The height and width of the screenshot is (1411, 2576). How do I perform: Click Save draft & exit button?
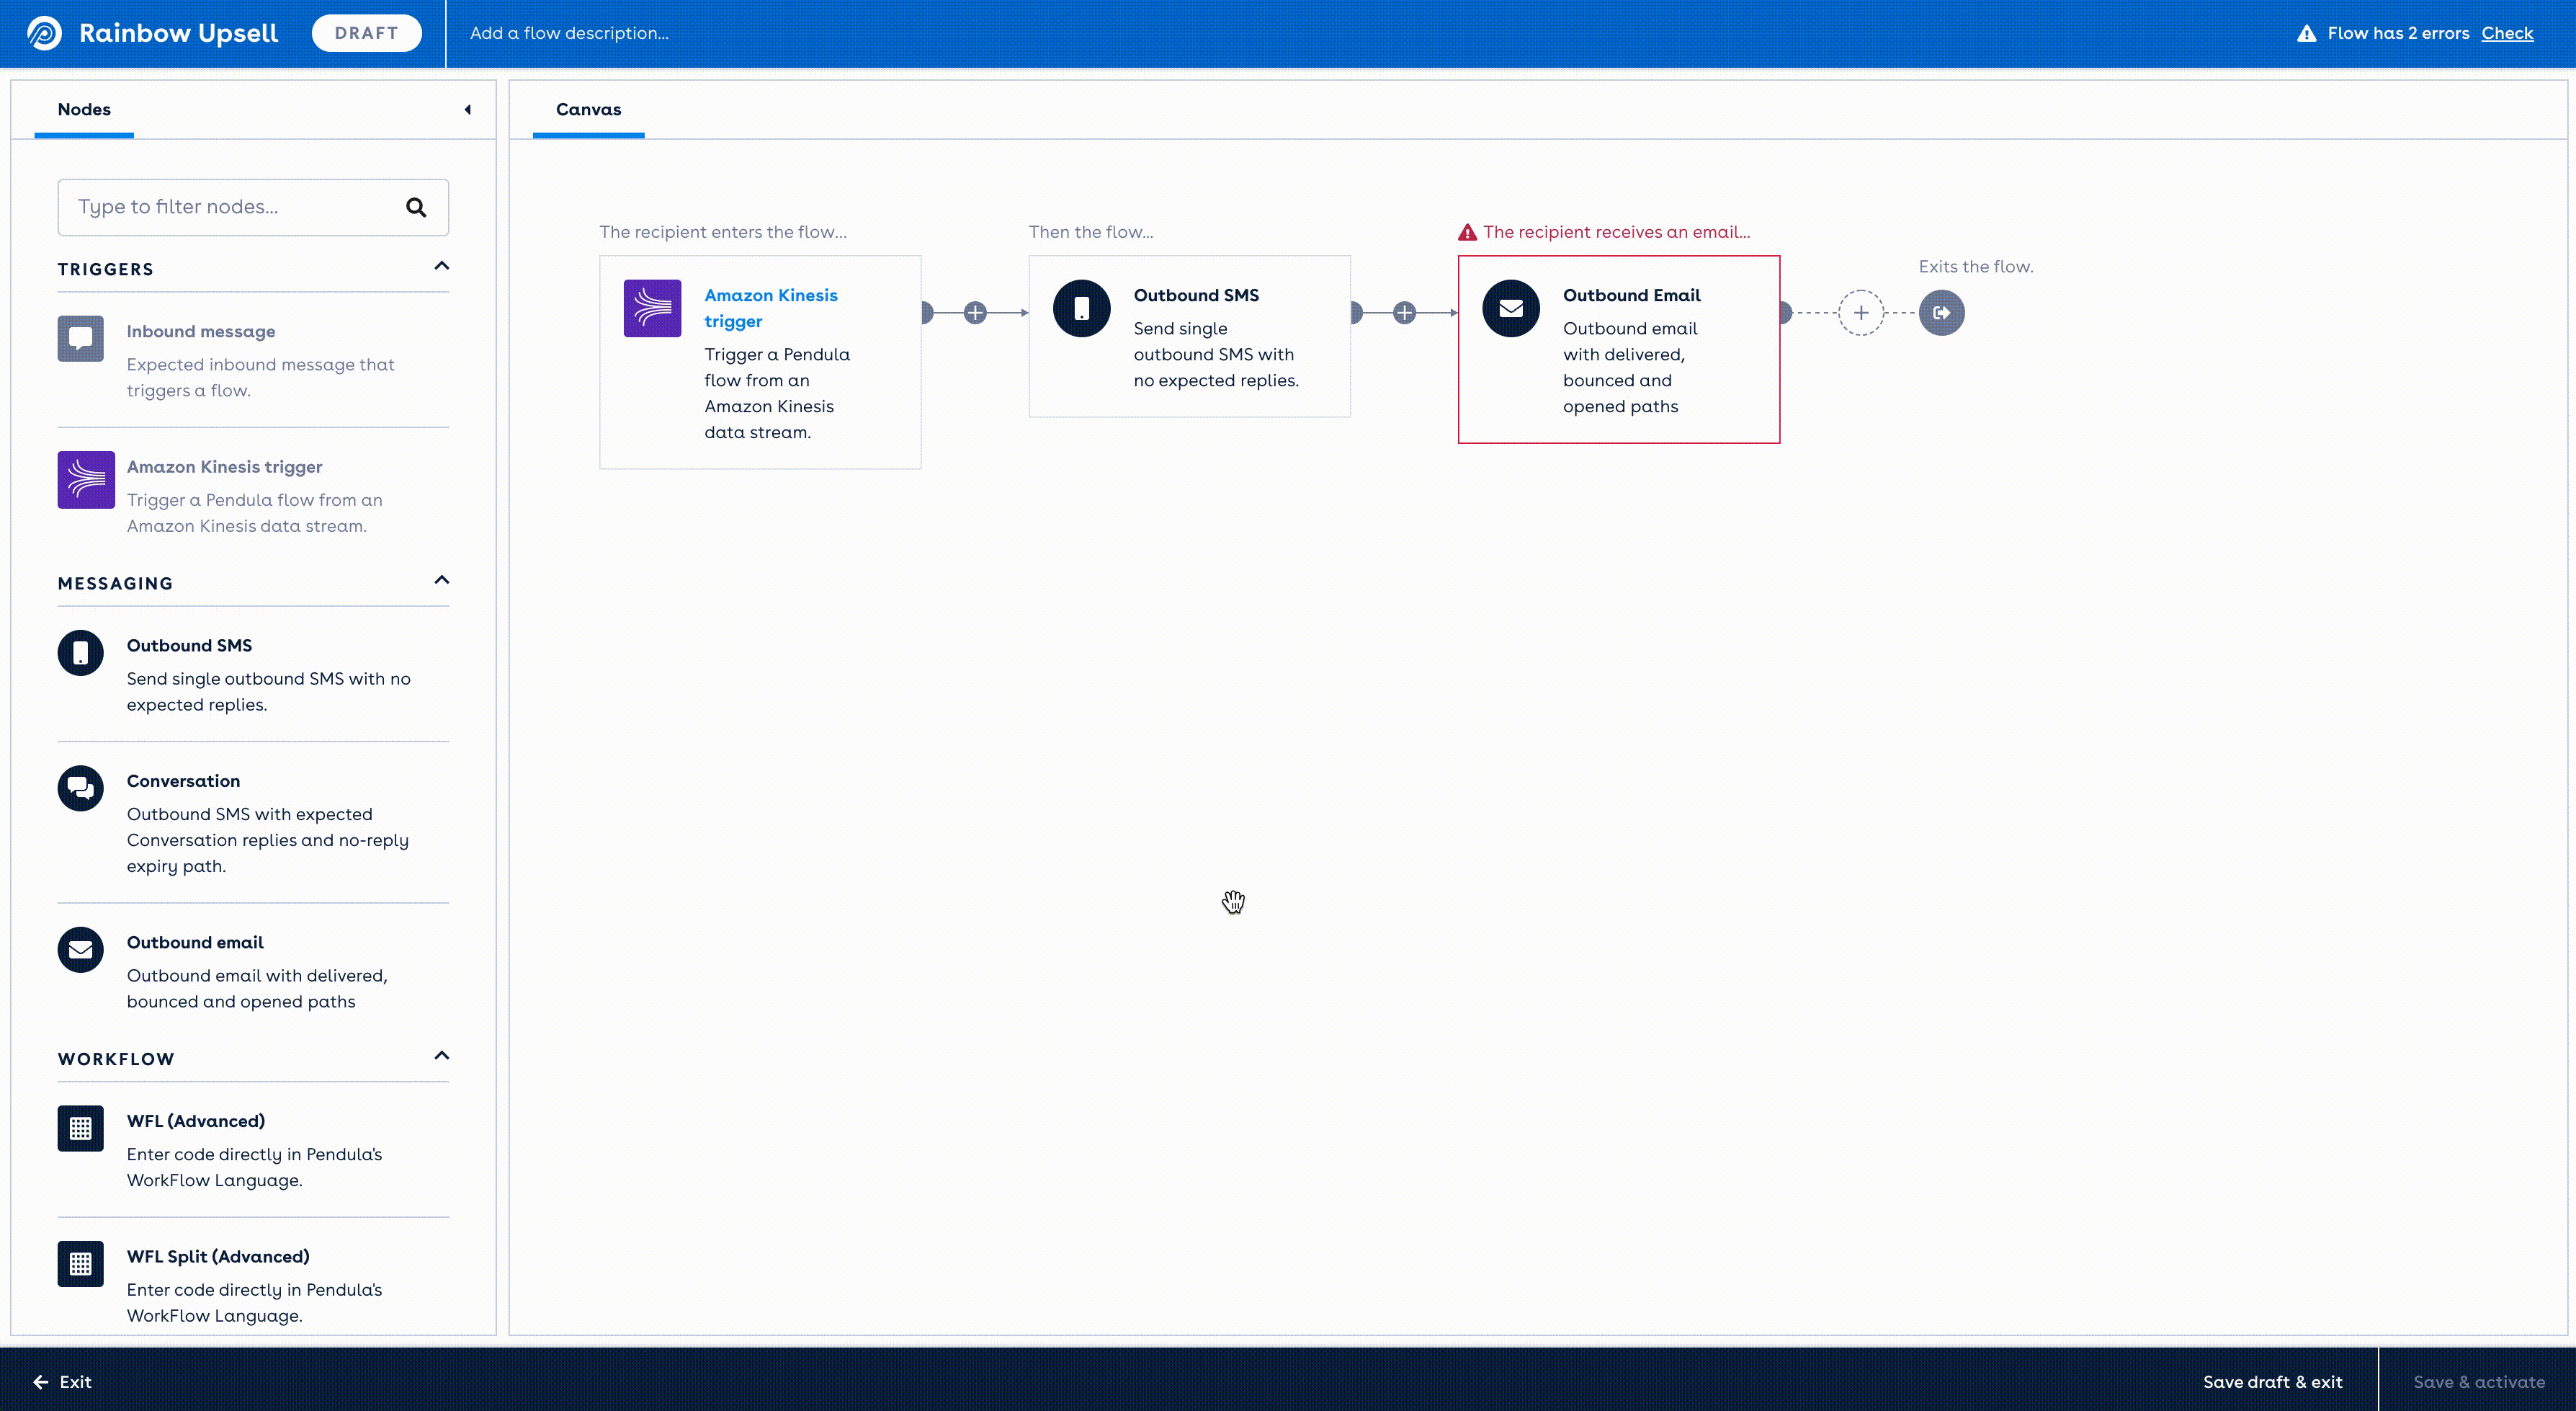[x=2272, y=1382]
